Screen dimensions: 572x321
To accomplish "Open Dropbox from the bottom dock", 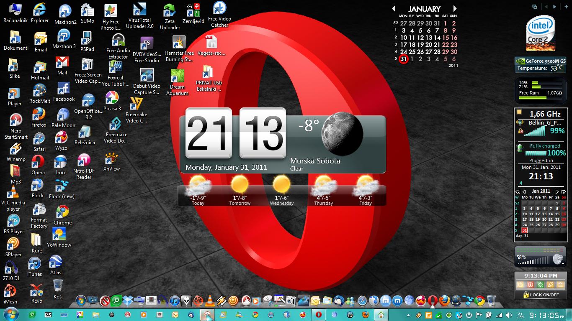I will tap(128, 301).
